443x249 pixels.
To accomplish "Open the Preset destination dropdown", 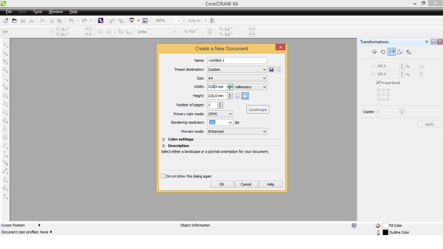I will pyautogui.click(x=237, y=70).
